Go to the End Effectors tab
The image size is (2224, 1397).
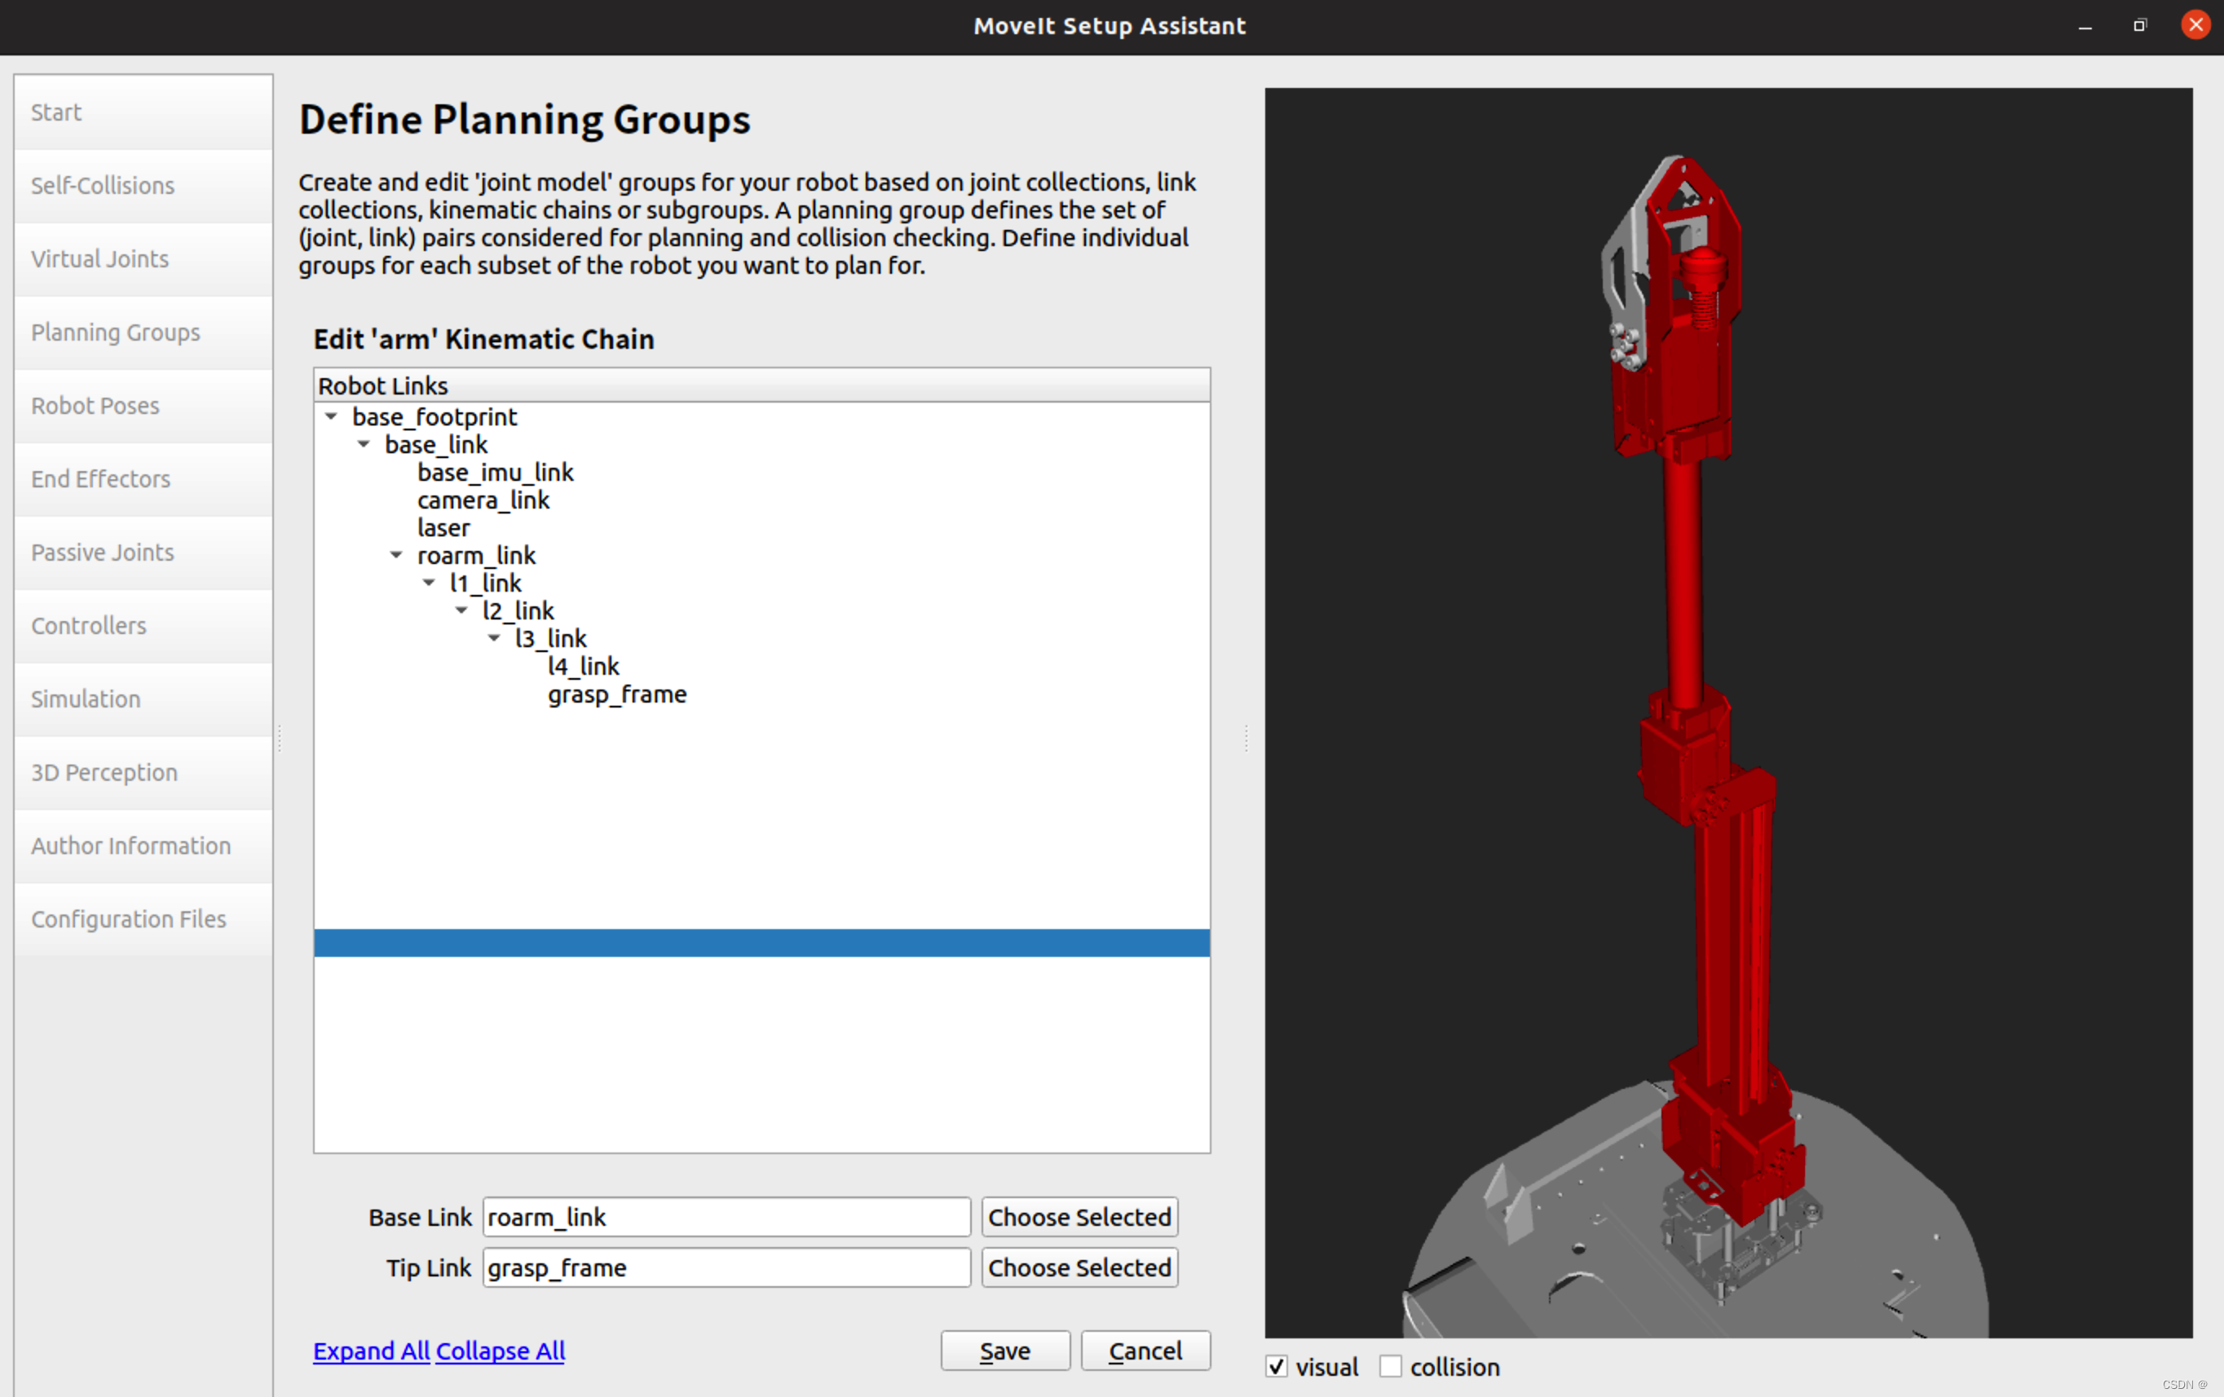[x=100, y=479]
